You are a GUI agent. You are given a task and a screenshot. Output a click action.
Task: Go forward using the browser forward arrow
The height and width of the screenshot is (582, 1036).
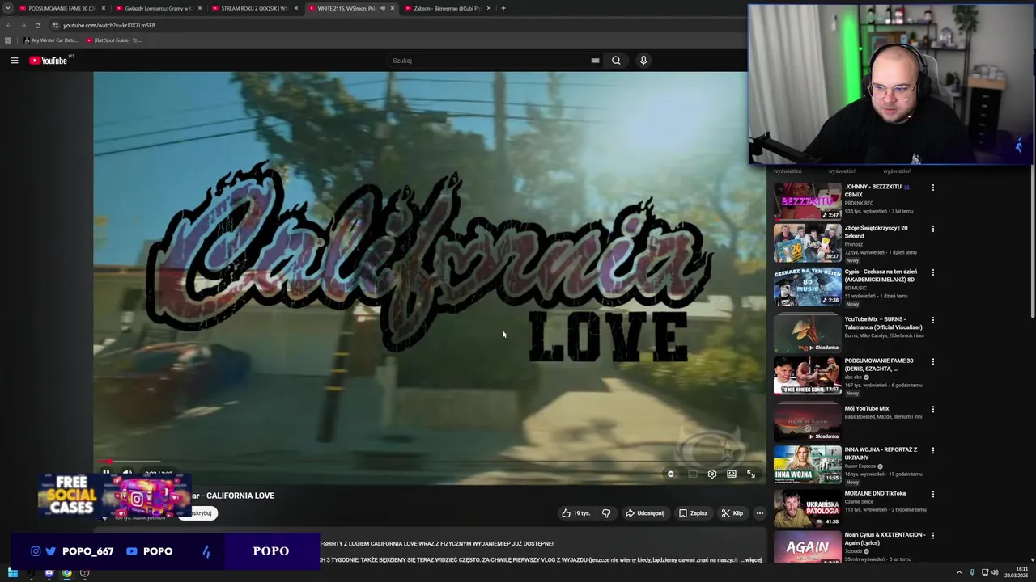coord(23,25)
